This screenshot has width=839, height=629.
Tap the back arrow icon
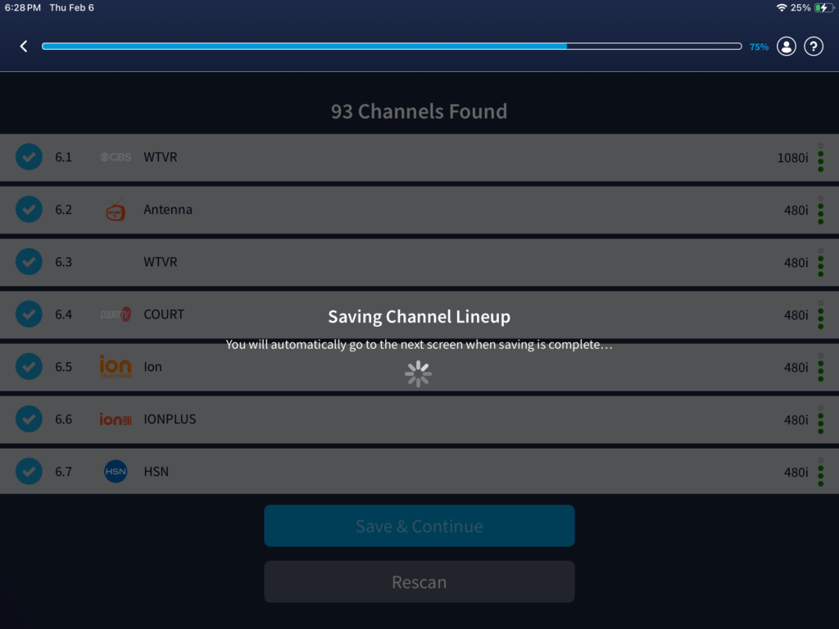pyautogui.click(x=24, y=47)
